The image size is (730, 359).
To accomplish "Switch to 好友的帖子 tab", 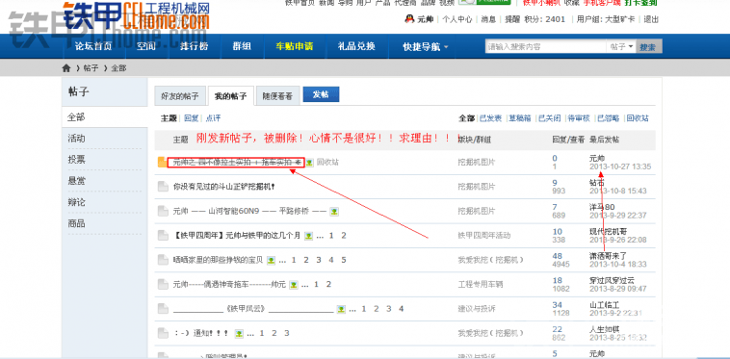I will tap(180, 96).
